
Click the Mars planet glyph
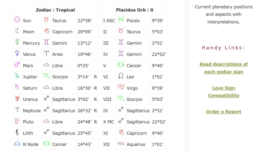[17, 65]
